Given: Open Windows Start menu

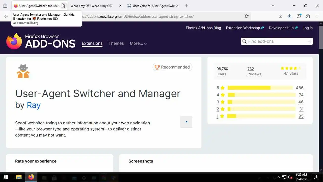Looking at the screenshot, I should click(x=6, y=177).
